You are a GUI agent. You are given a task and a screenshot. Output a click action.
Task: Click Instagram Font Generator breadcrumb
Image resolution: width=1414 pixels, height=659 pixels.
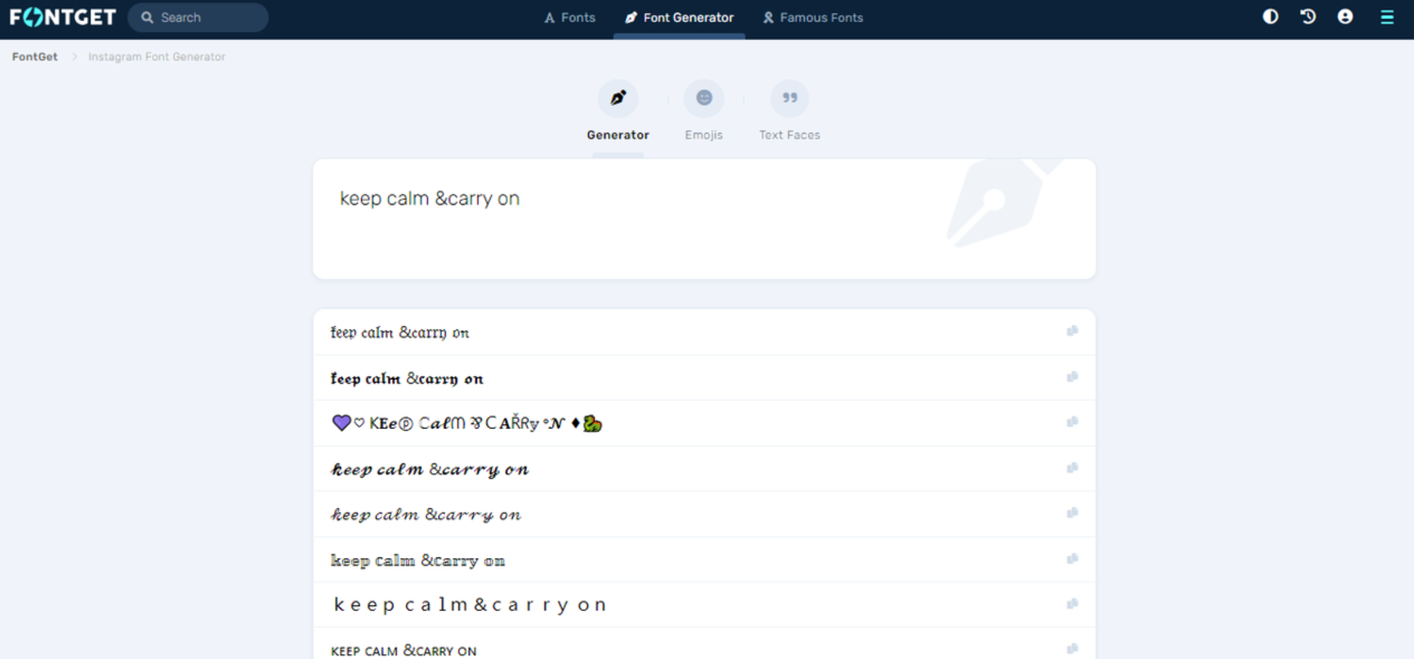(x=156, y=57)
